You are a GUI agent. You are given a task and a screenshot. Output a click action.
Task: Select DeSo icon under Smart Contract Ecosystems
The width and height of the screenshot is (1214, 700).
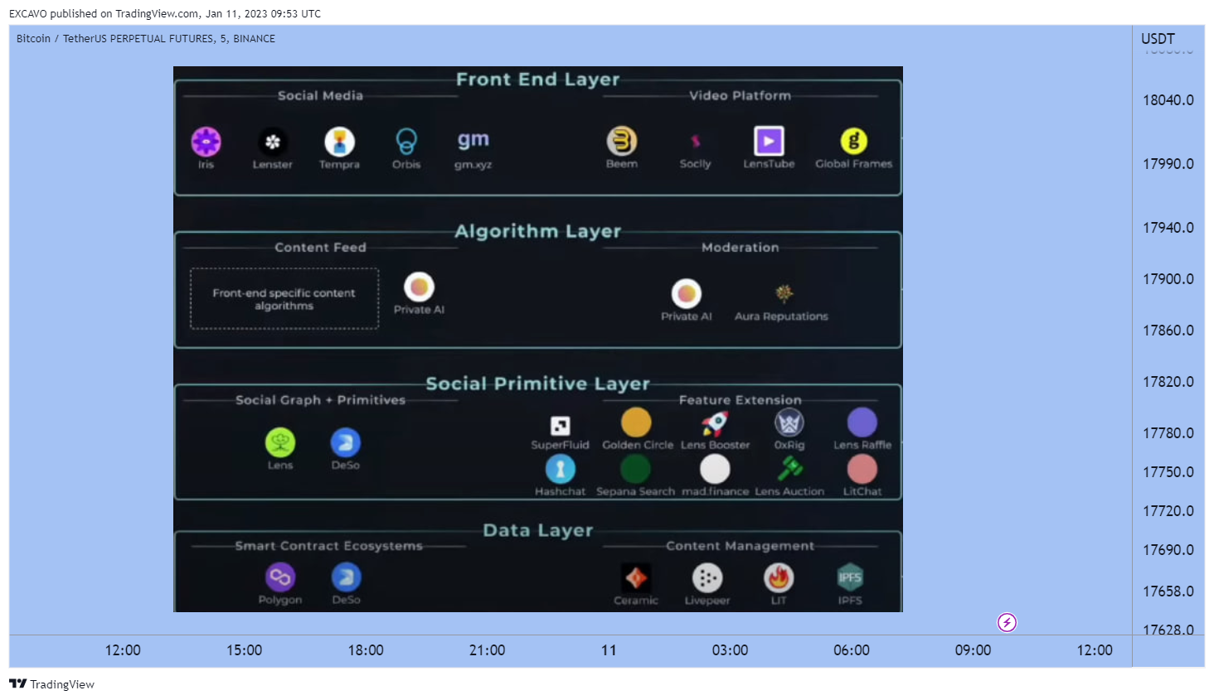pyautogui.click(x=347, y=577)
